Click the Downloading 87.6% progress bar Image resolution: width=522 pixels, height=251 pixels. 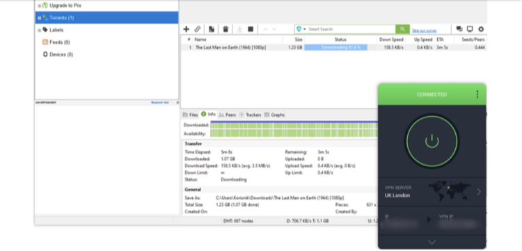[x=336, y=47]
